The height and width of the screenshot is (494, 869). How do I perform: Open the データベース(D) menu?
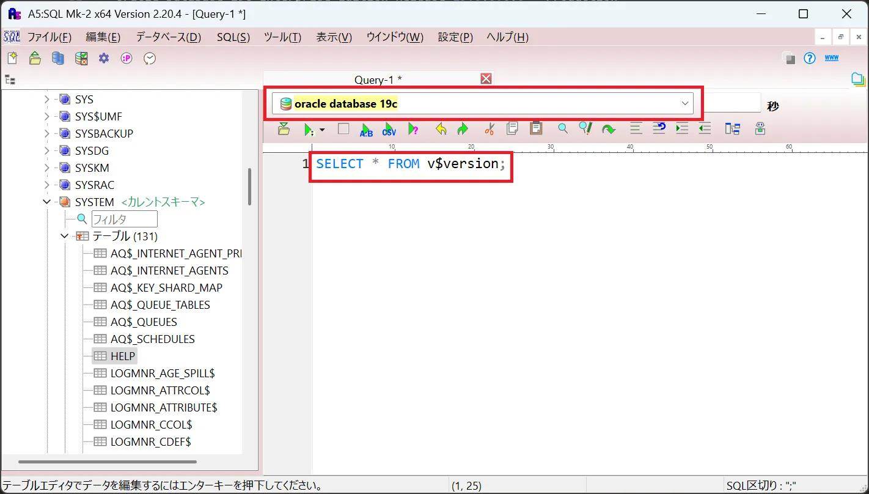tap(168, 37)
